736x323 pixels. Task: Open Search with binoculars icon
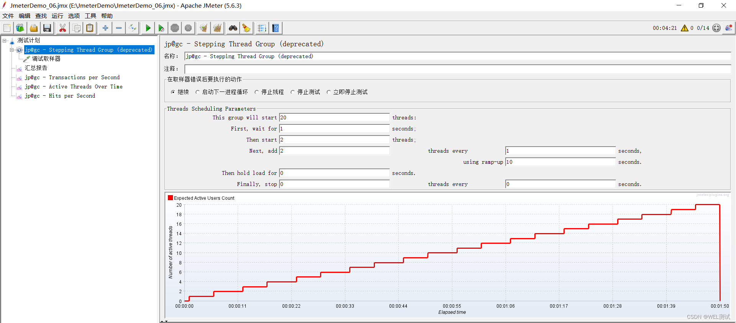[x=233, y=28]
